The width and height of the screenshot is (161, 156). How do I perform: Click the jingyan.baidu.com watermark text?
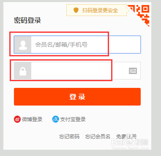point(130,148)
